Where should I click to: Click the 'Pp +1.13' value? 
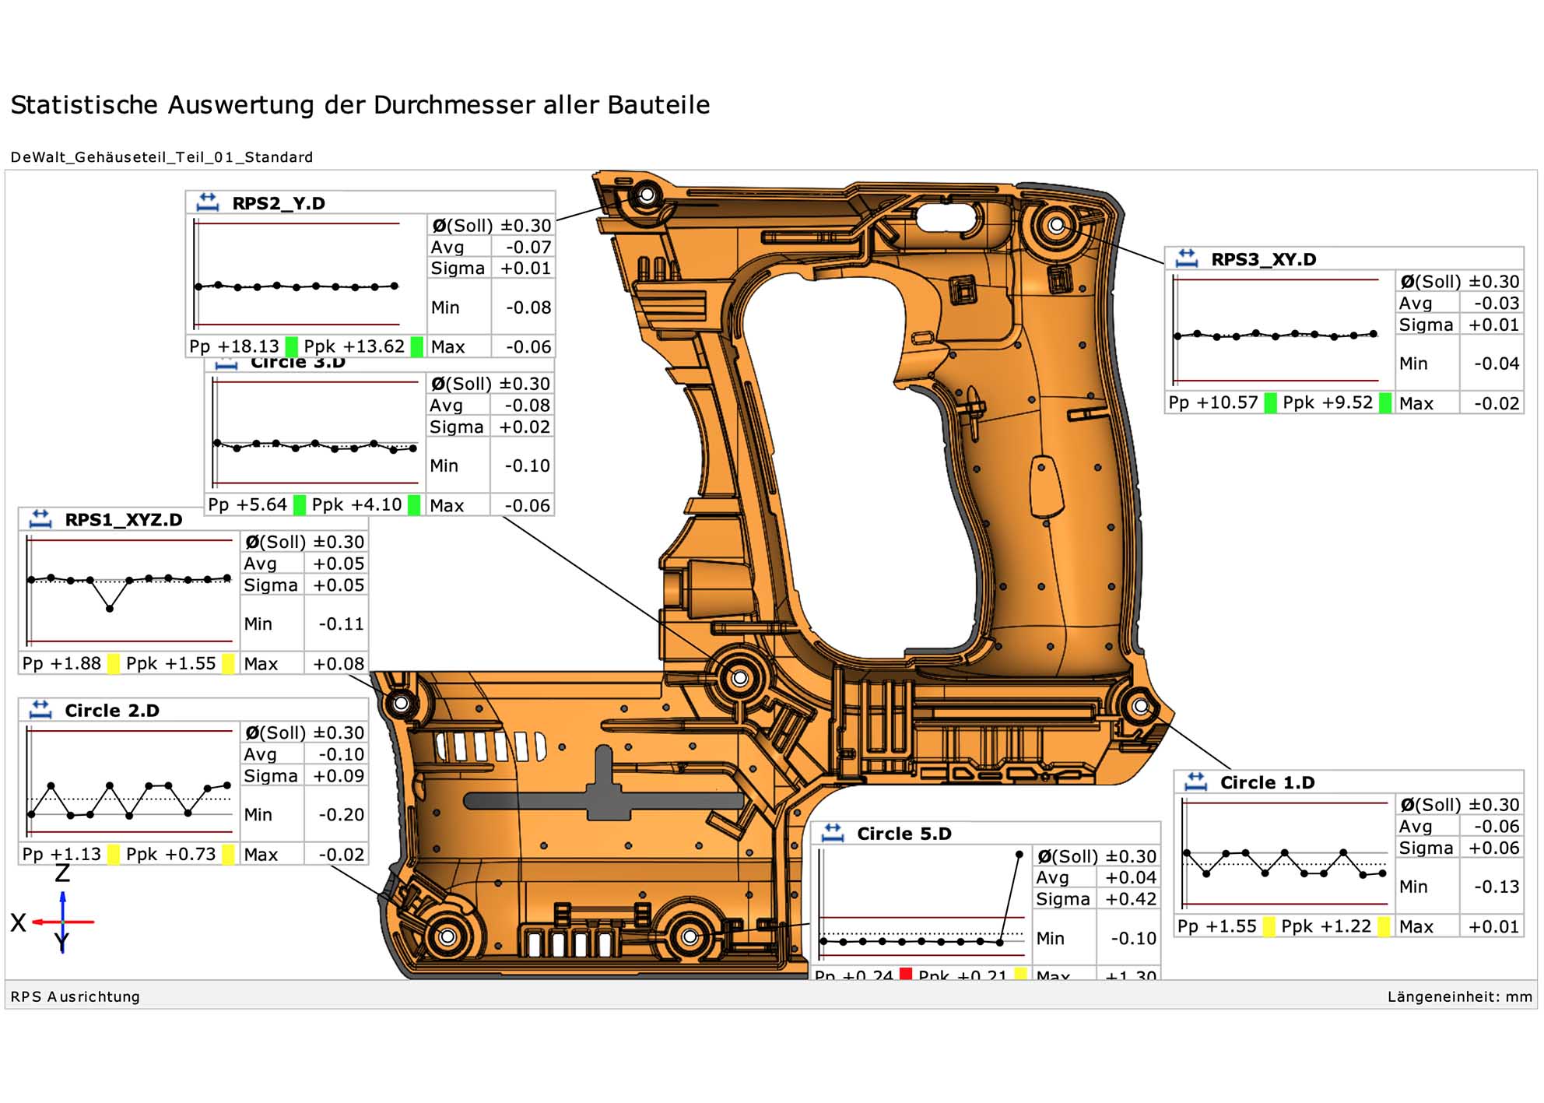coord(61,854)
